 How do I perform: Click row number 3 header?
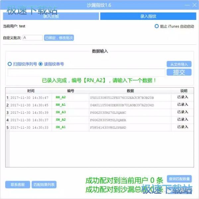point(8,112)
